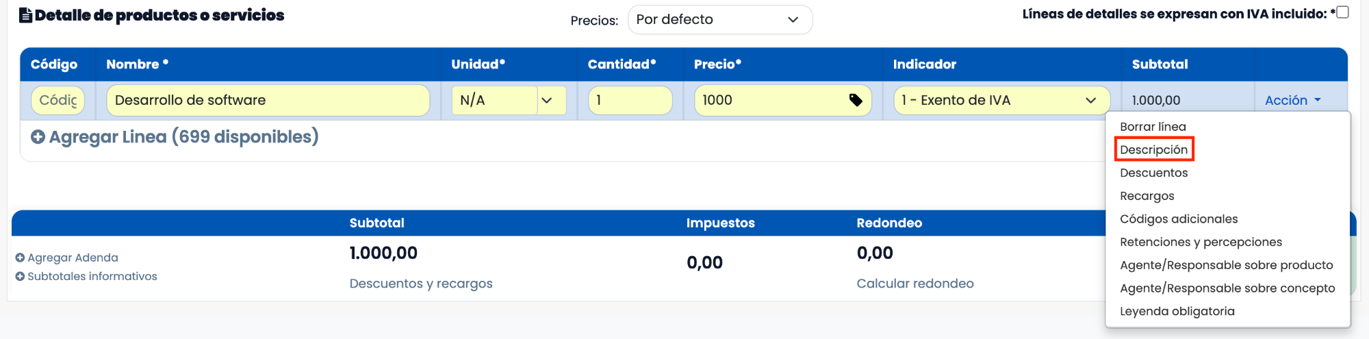Click the document icon beside Detalle de productos
The height and width of the screenshot is (339, 1369).
pos(26,15)
